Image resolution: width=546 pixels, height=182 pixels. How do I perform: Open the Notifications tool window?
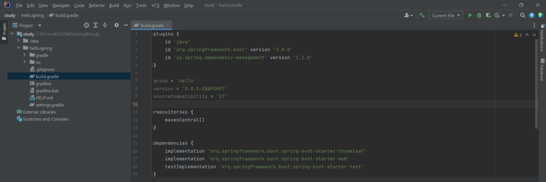542,37
